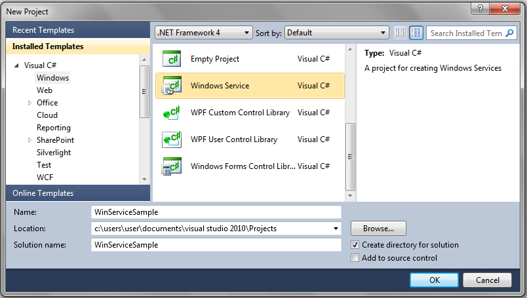Expand the Office tree node
Image resolution: width=527 pixels, height=298 pixels.
tap(29, 103)
